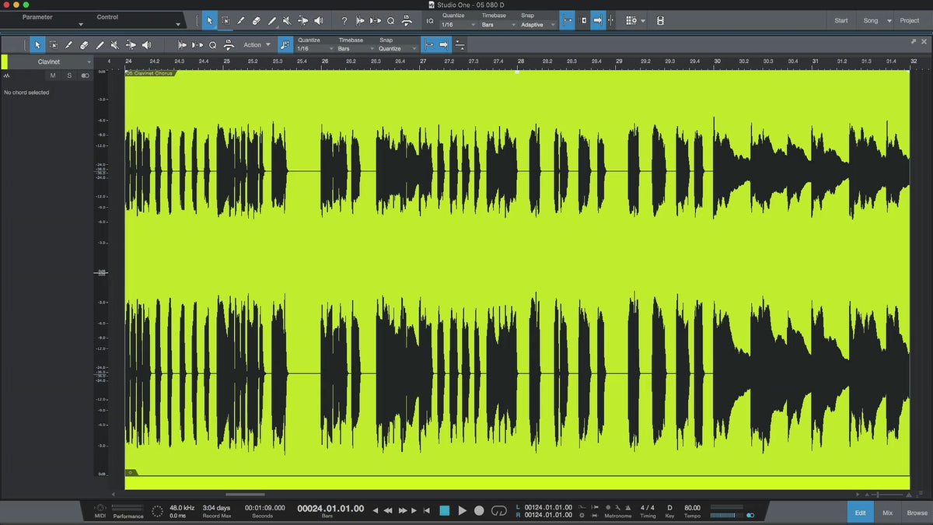This screenshot has height=525, width=933.
Task: Select the Eraser tool in the editor toolbar
Action: pyautogui.click(x=84, y=45)
